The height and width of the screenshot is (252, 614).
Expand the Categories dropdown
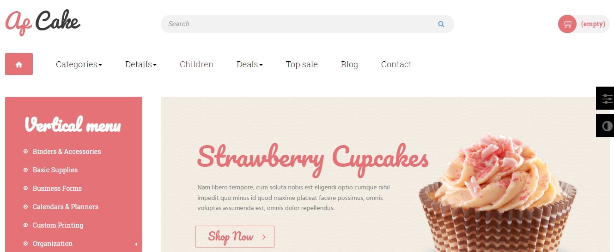[79, 64]
